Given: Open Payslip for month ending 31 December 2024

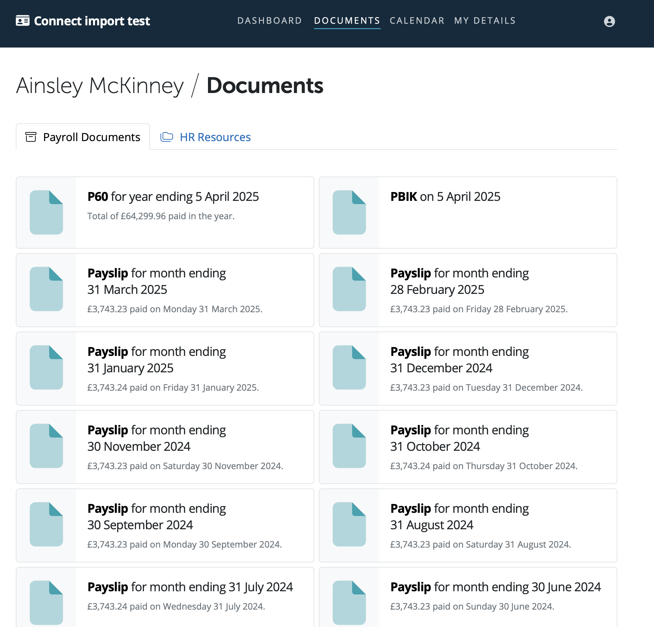Looking at the screenshot, I should [x=459, y=359].
